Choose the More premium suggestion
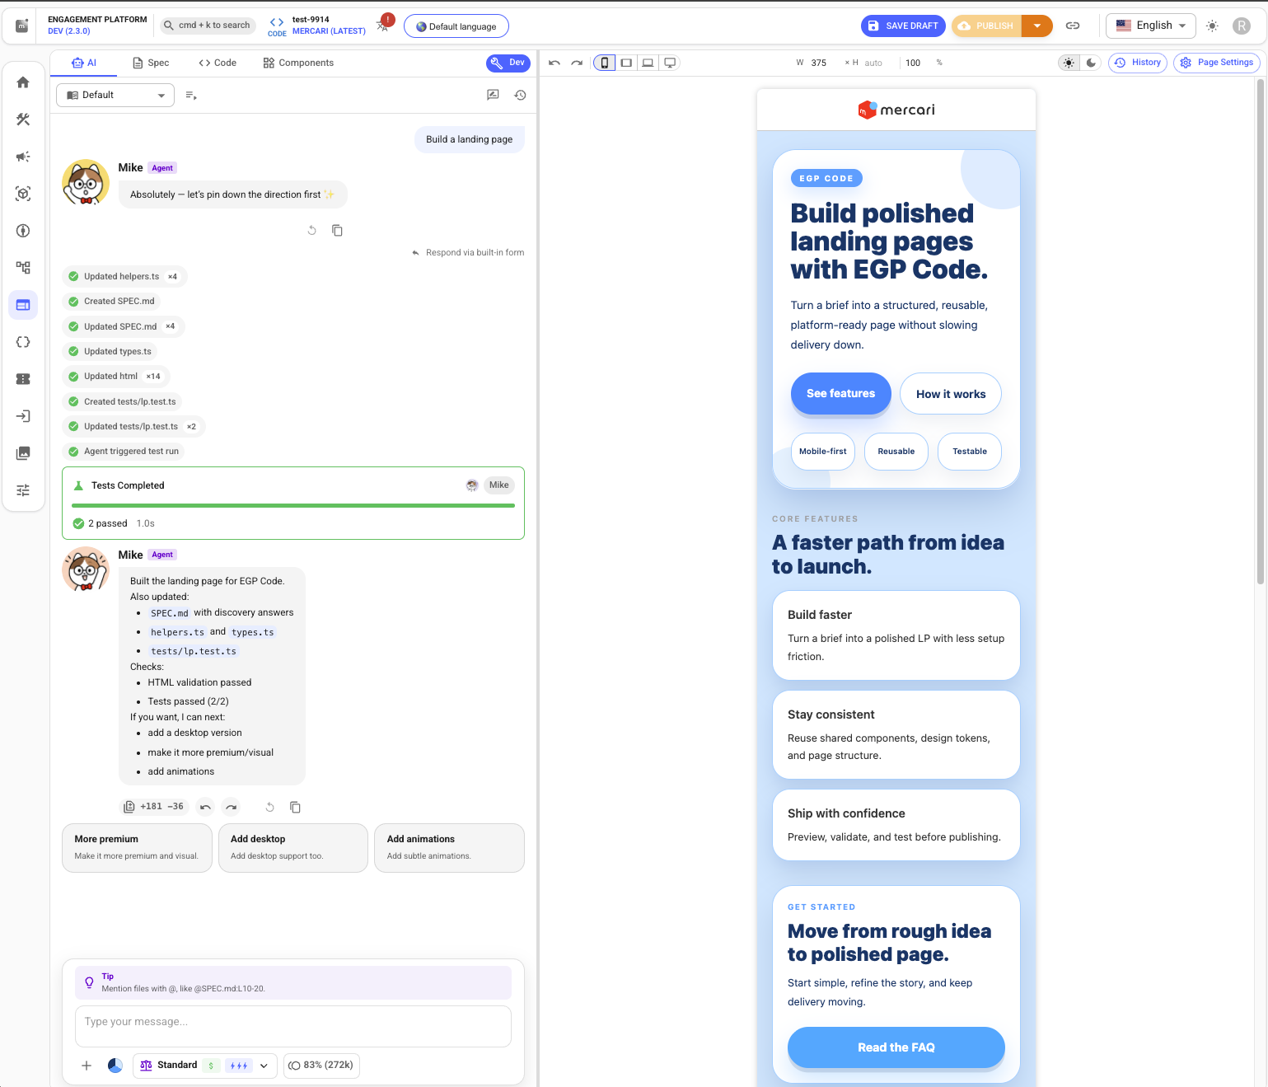 click(137, 848)
